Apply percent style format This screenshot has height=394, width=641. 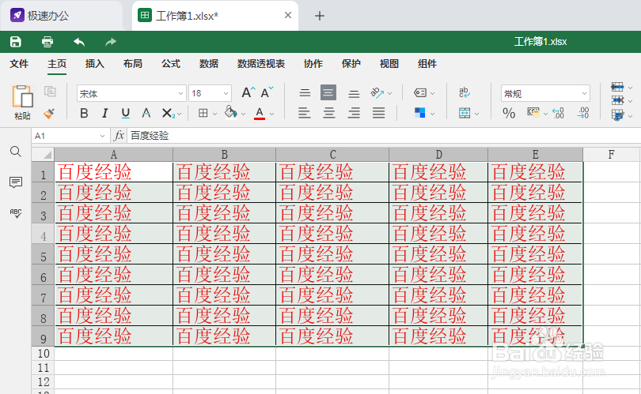point(509,113)
